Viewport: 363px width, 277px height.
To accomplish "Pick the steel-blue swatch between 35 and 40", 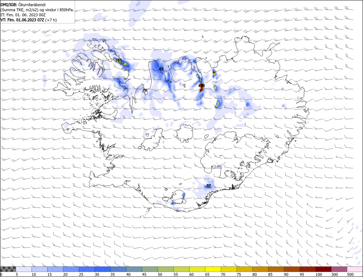I will coord(118,269).
